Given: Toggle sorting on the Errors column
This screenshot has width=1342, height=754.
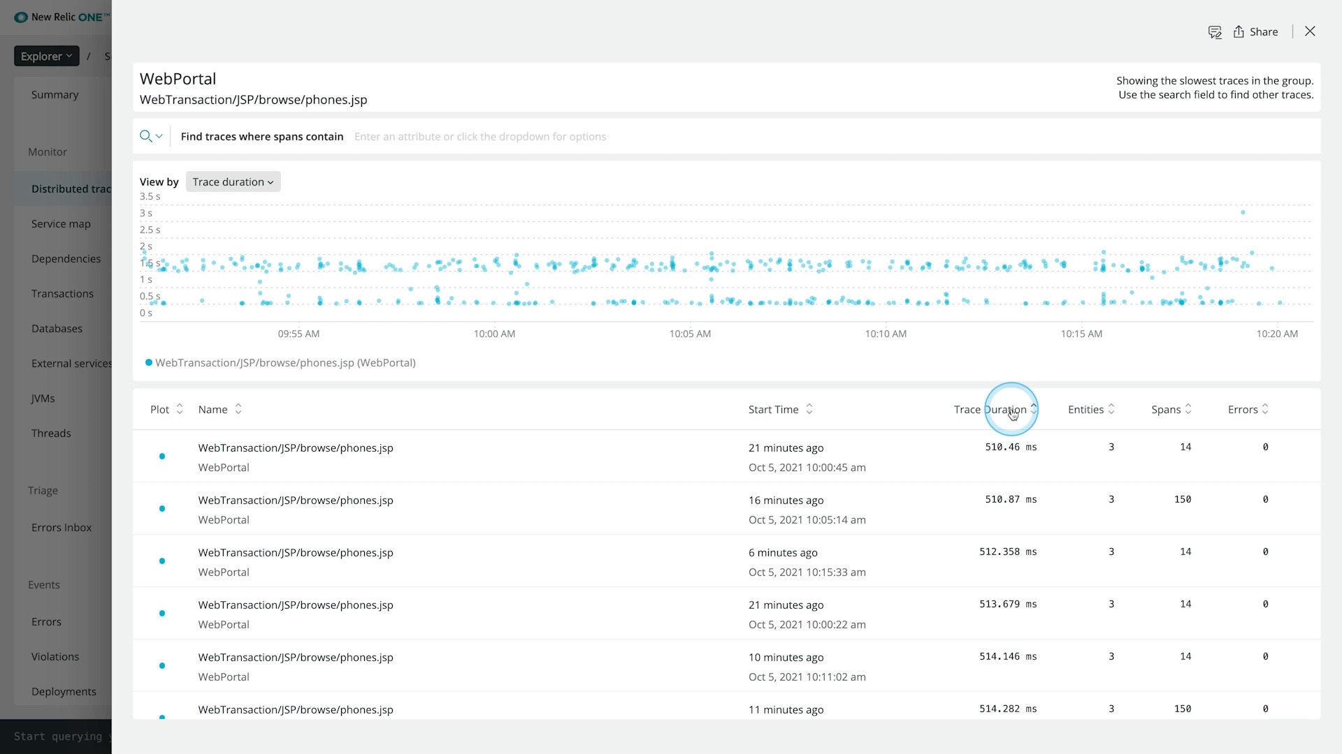Looking at the screenshot, I should [x=1267, y=409].
